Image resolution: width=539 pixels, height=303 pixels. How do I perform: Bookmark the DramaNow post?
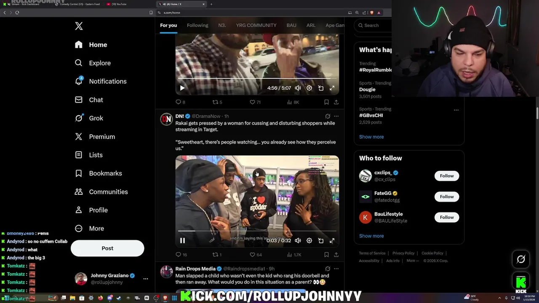coord(326,255)
